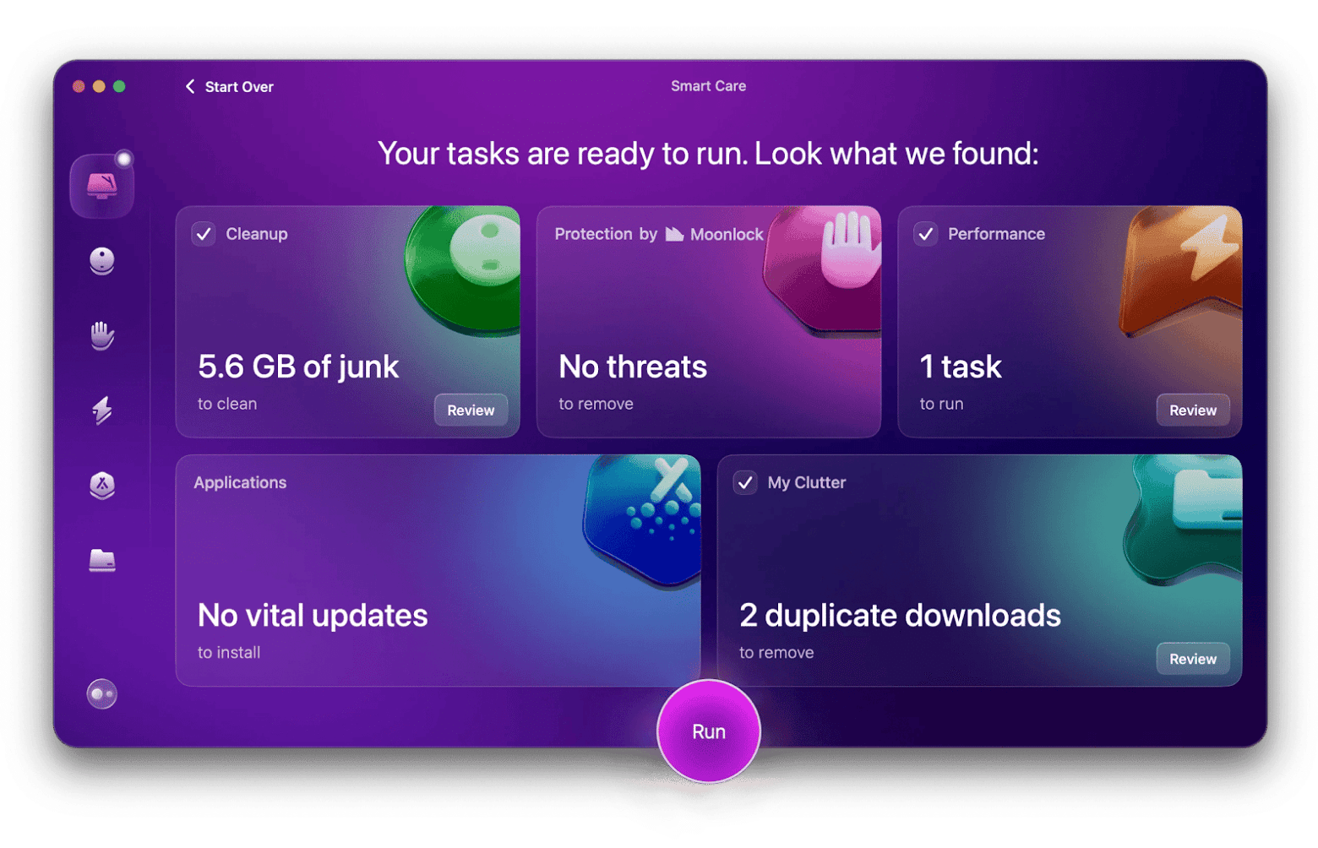The height and width of the screenshot is (848, 1318).
Task: Click the '1 task' text
Action: [961, 367]
